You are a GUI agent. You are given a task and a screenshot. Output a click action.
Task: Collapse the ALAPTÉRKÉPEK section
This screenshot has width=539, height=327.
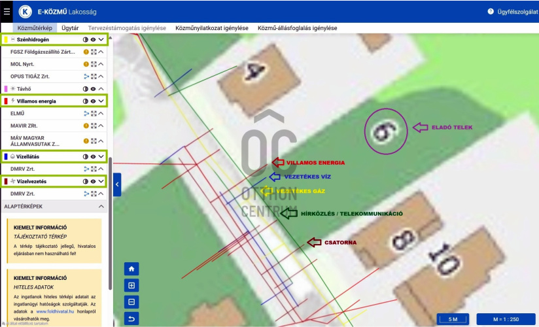101,207
